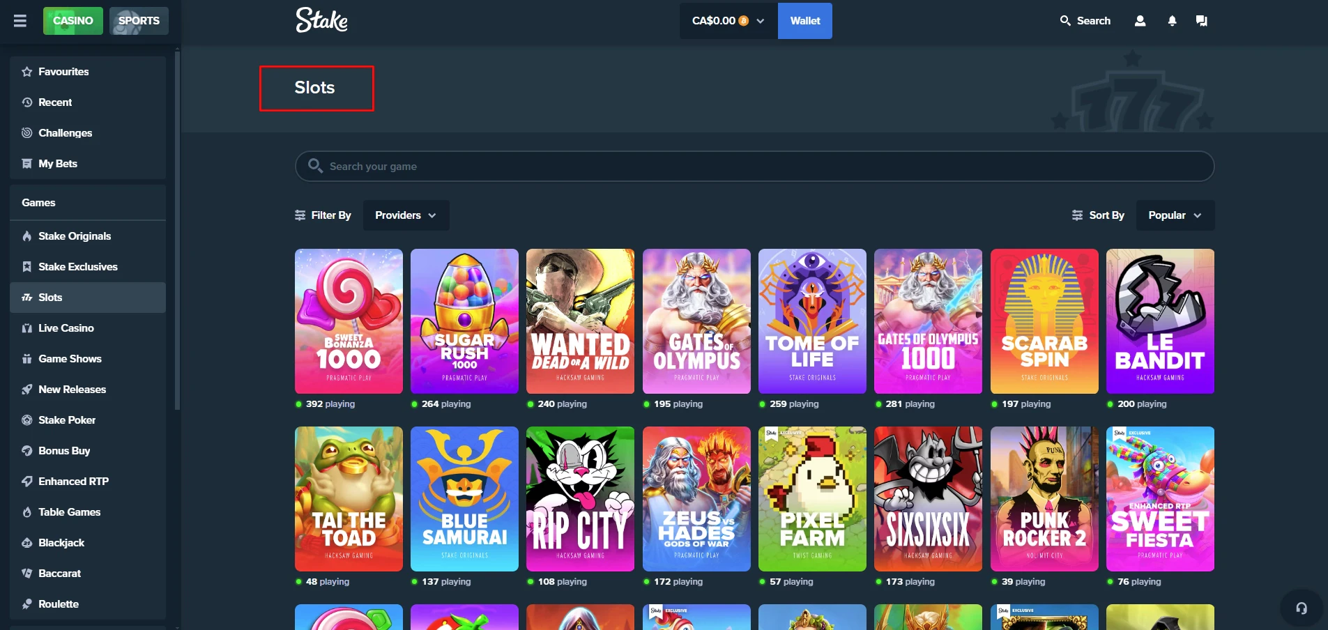Viewport: 1328px width, 630px height.
Task: Open the Tai the Toad game
Action: [349, 499]
